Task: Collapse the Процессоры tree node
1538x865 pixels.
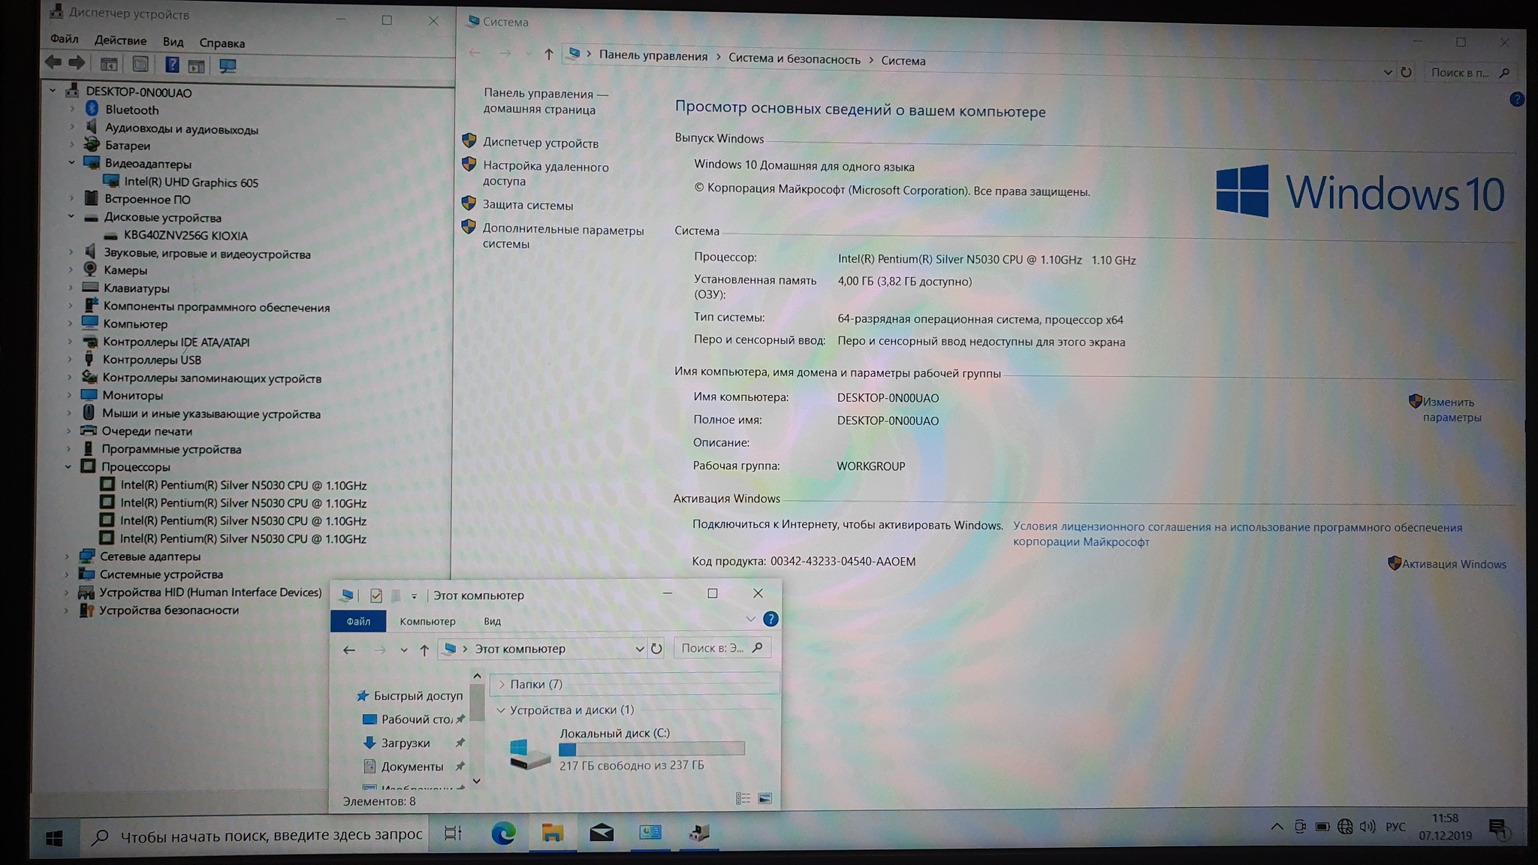Action: (68, 467)
